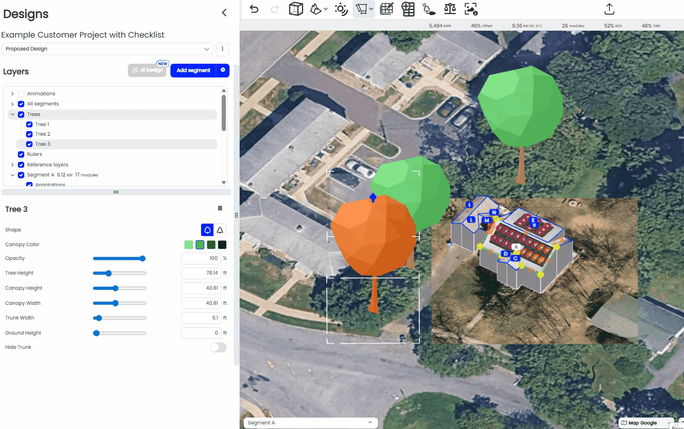Uncheck the Reference layers checkbox
Viewport: 684px width, 429px height.
[x=21, y=165]
